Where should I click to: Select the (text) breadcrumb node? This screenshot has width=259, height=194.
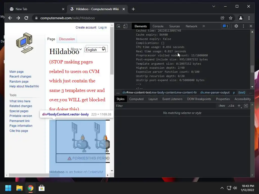point(242,92)
